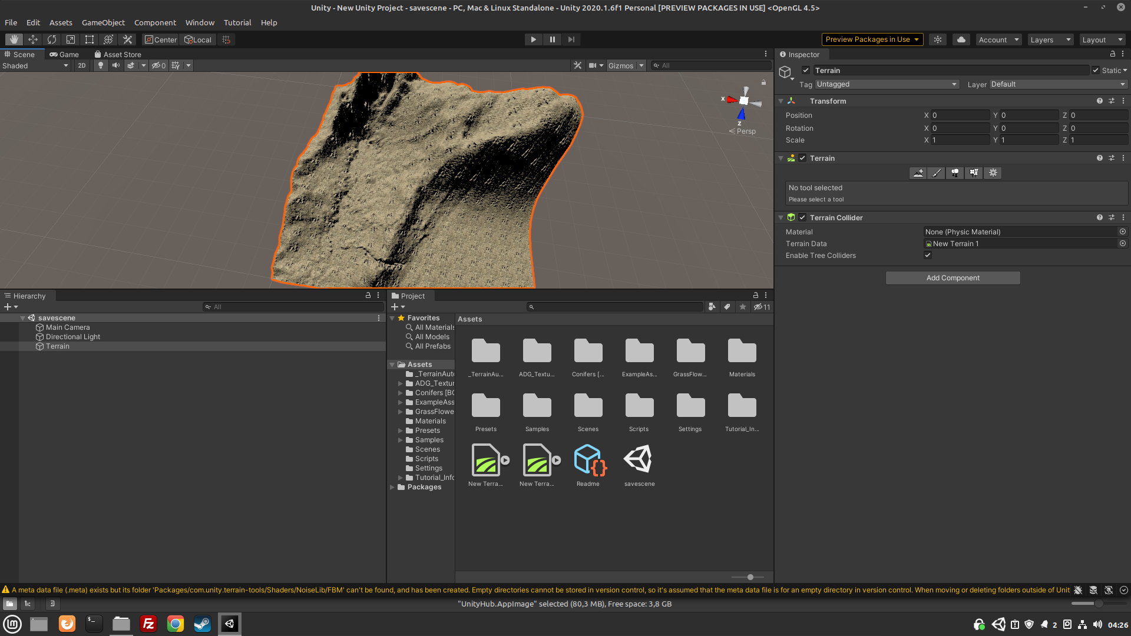Toggle 2D scene view mode
The width and height of the screenshot is (1131, 636).
(x=82, y=65)
